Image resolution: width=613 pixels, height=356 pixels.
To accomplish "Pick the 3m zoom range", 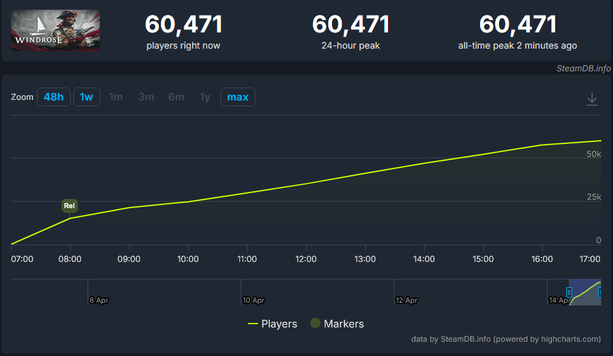I will click(x=146, y=97).
